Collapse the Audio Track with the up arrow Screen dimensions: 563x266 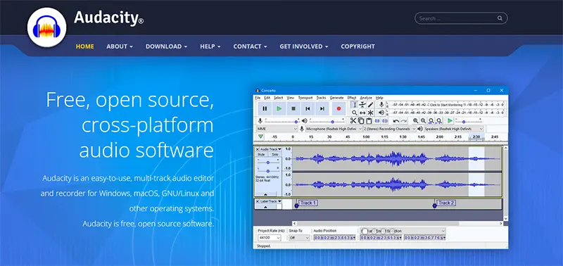(266, 194)
